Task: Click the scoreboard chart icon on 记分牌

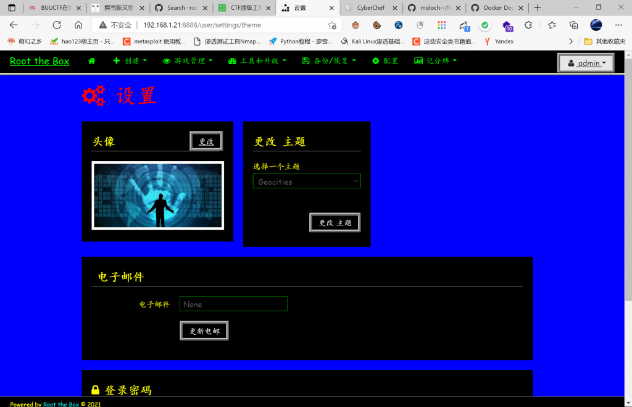Action: (x=418, y=61)
